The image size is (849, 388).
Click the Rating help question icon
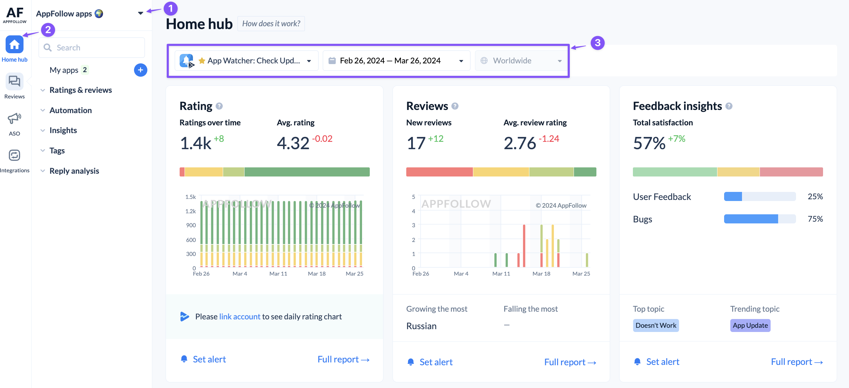[x=219, y=106]
